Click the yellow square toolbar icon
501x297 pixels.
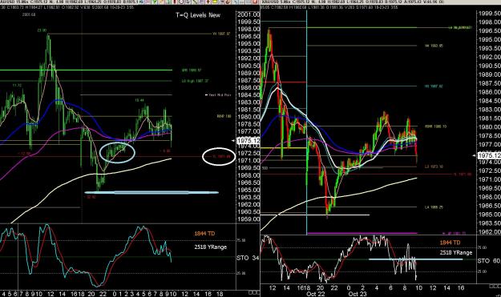click(x=214, y=2)
